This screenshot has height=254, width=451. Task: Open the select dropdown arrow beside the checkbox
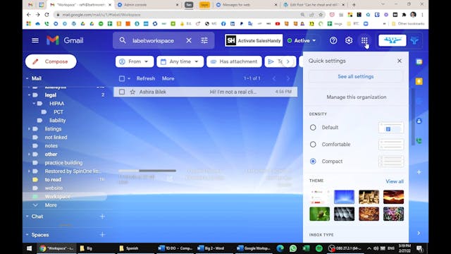point(128,78)
